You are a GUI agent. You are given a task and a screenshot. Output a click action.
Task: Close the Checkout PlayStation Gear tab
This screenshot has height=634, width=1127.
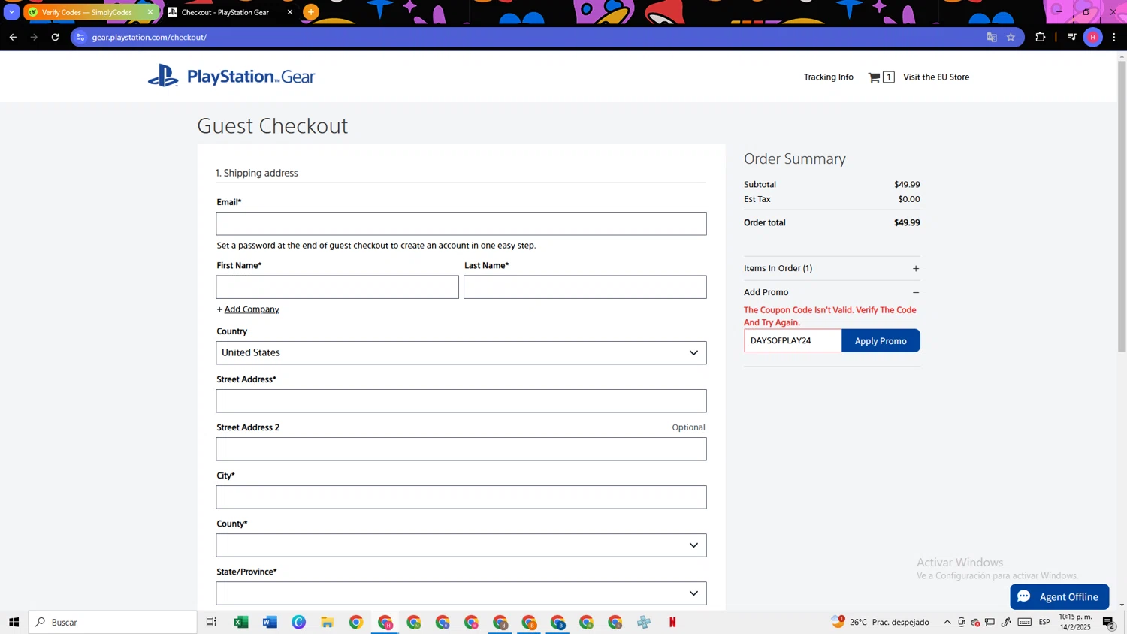[290, 12]
